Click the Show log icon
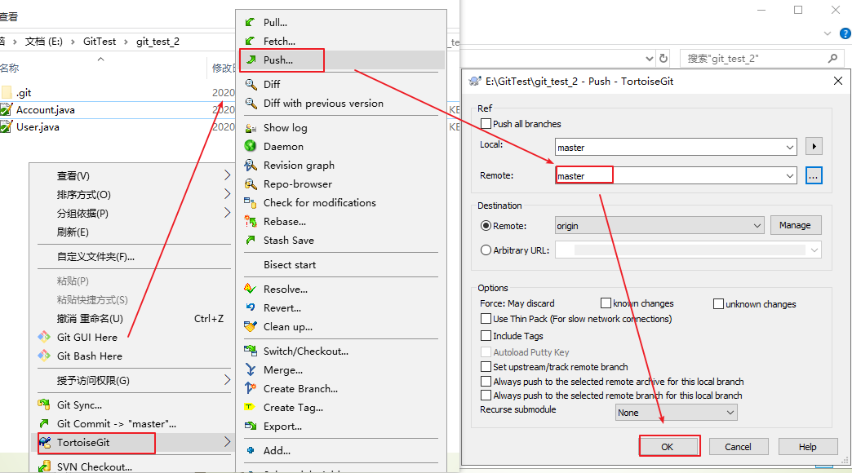This screenshot has height=473, width=852. tap(251, 128)
